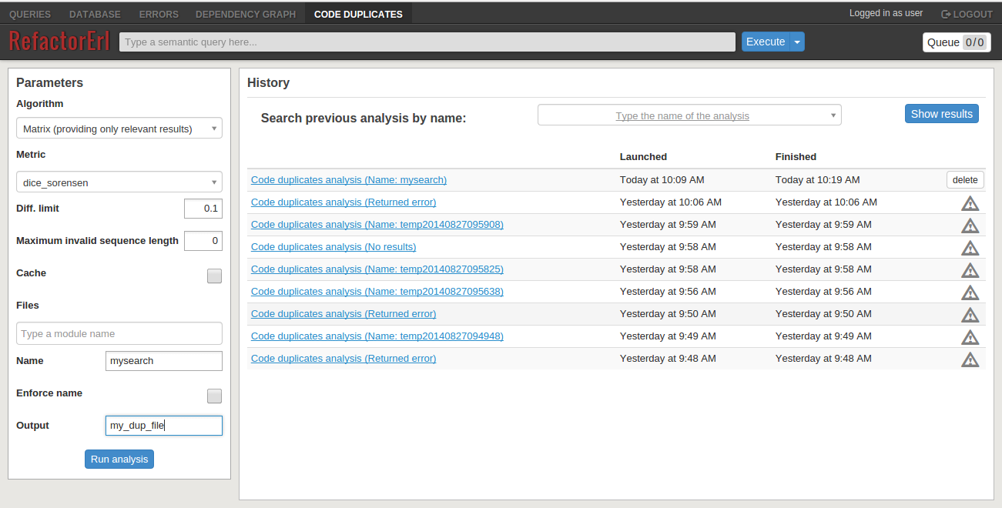Click the Name field containing mysearch

coord(164,361)
